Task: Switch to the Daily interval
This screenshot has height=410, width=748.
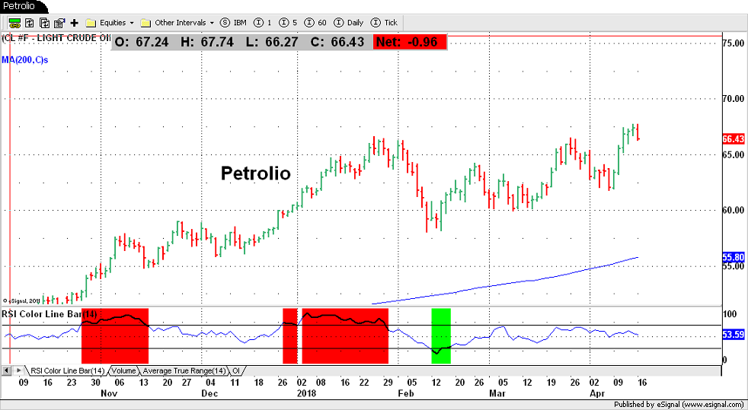Action: point(349,22)
